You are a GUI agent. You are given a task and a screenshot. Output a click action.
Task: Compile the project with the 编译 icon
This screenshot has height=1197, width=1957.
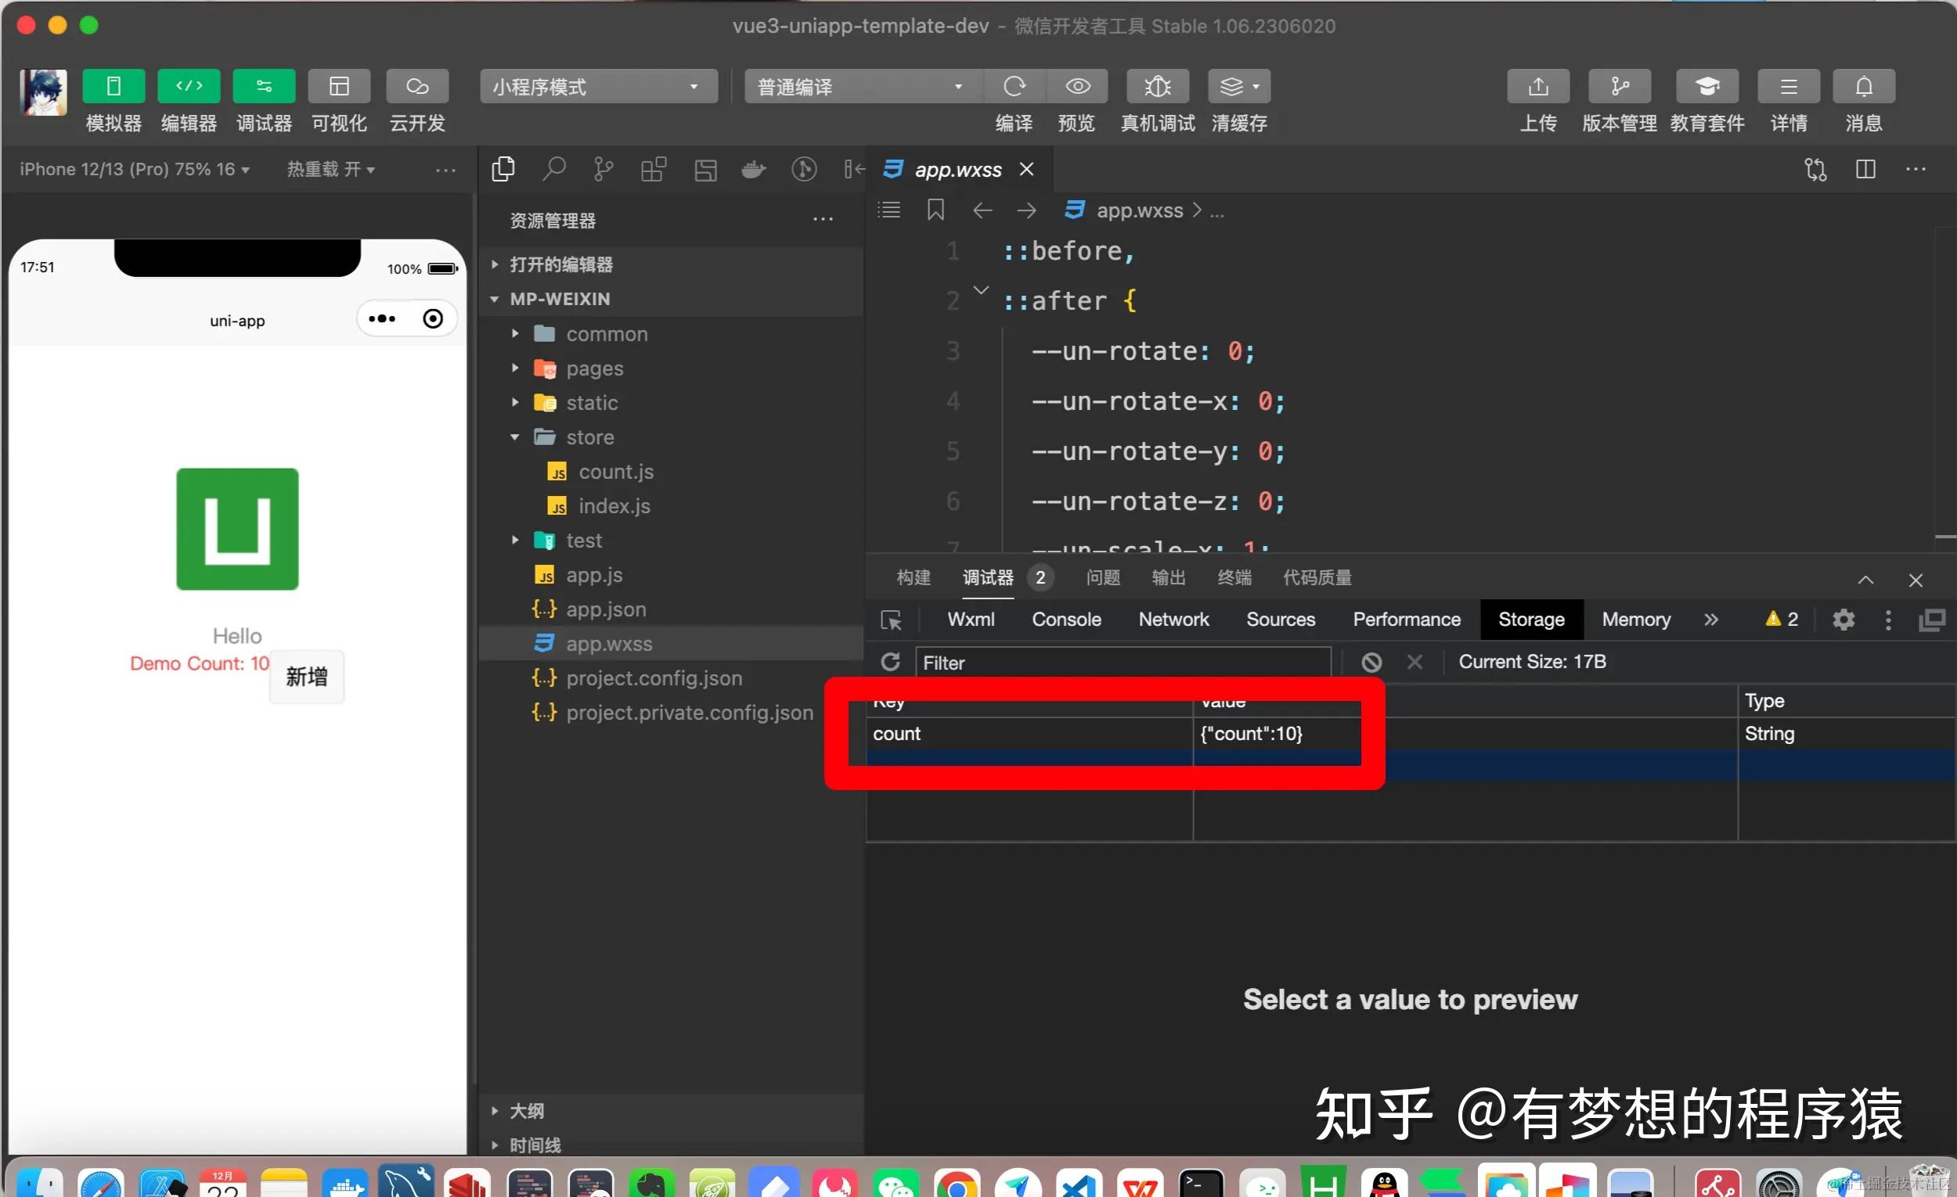coord(1015,86)
